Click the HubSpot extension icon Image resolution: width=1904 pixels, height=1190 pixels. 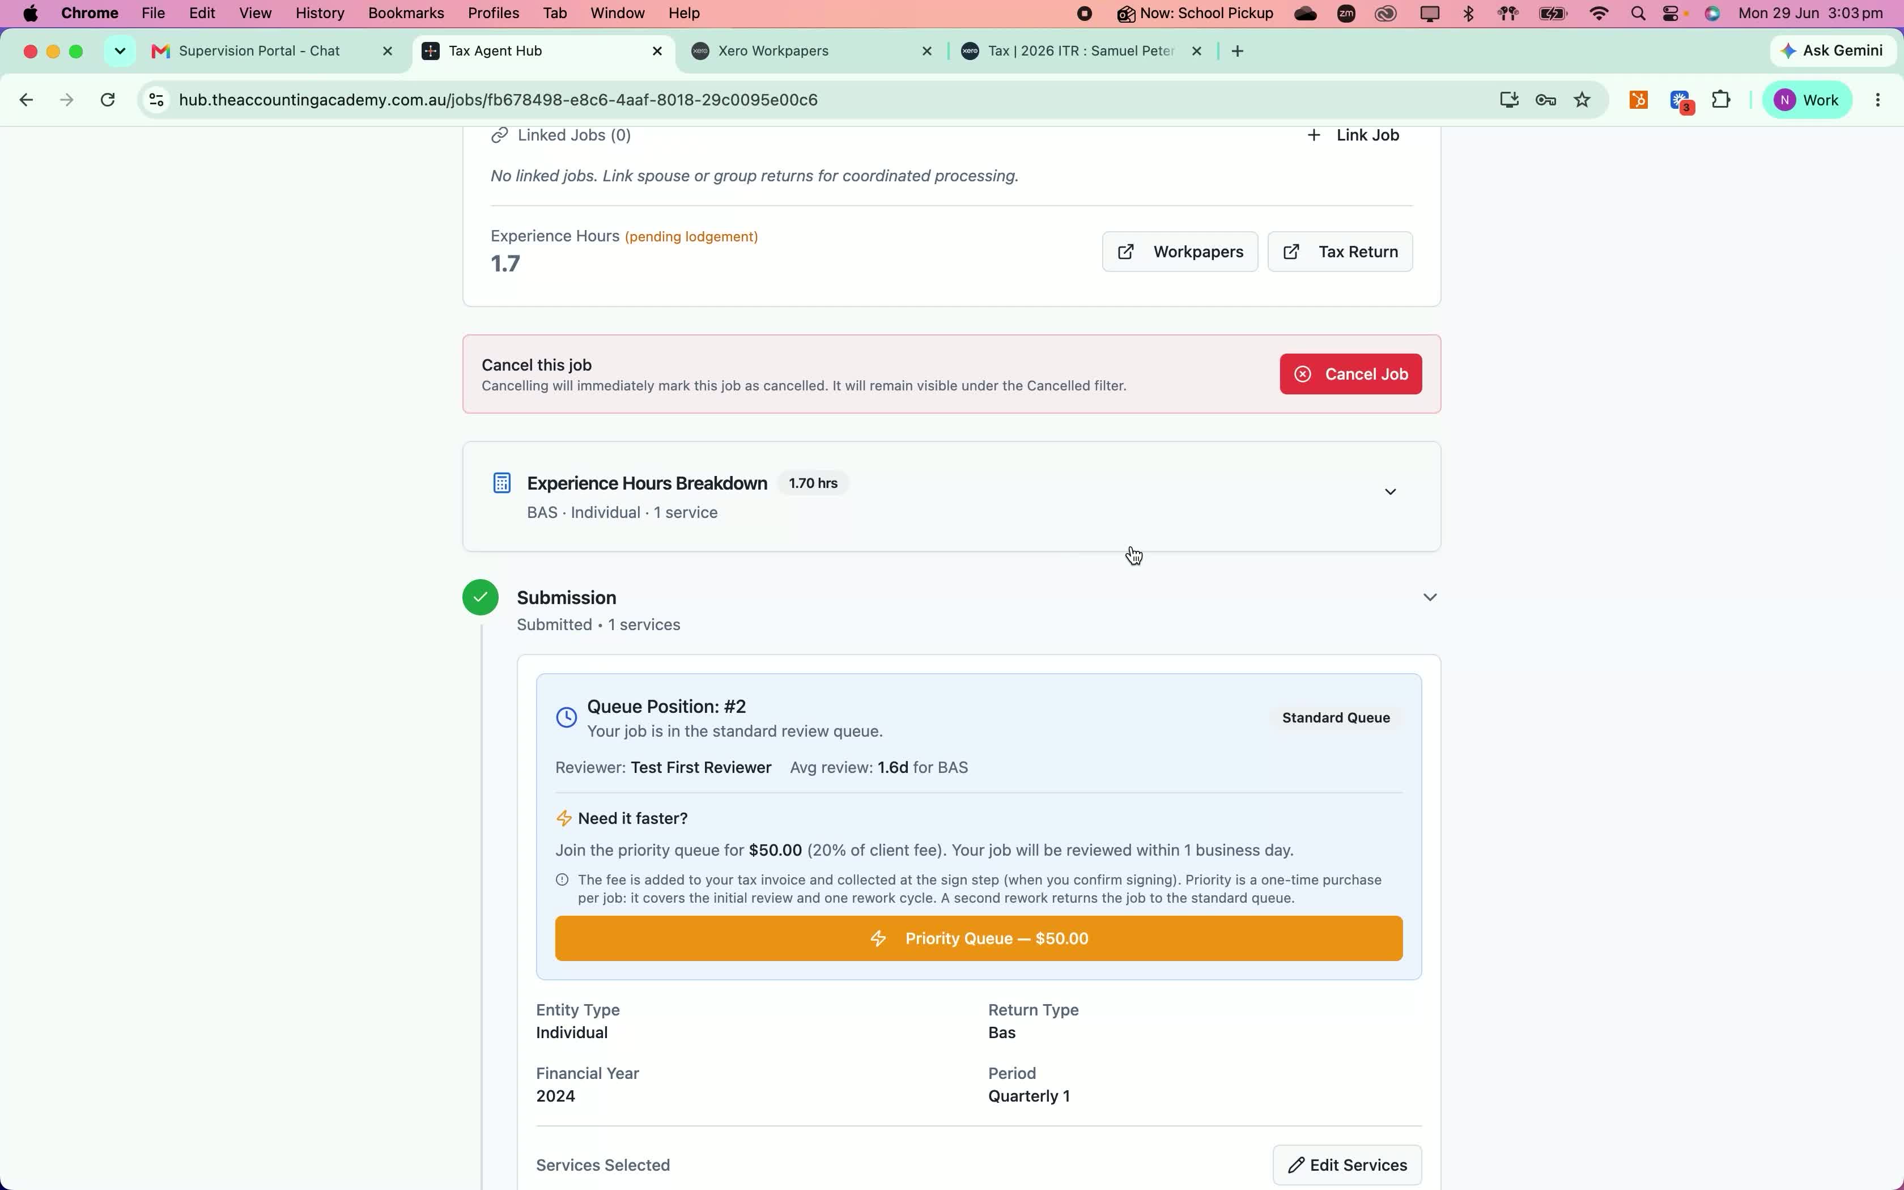[1639, 100]
